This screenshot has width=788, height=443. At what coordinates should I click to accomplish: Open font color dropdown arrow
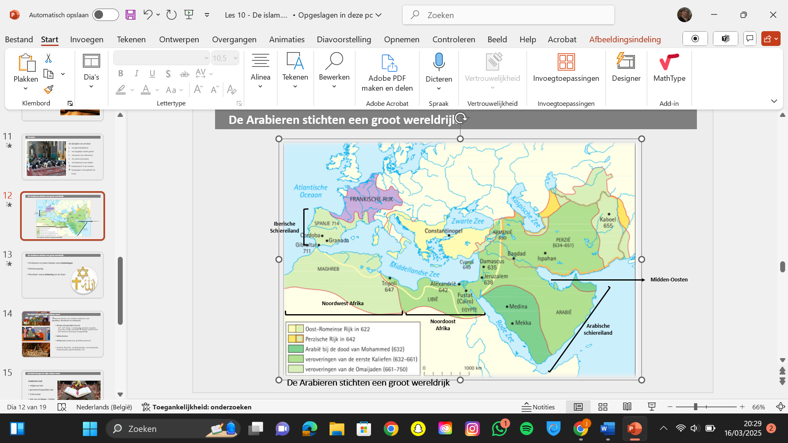click(157, 90)
